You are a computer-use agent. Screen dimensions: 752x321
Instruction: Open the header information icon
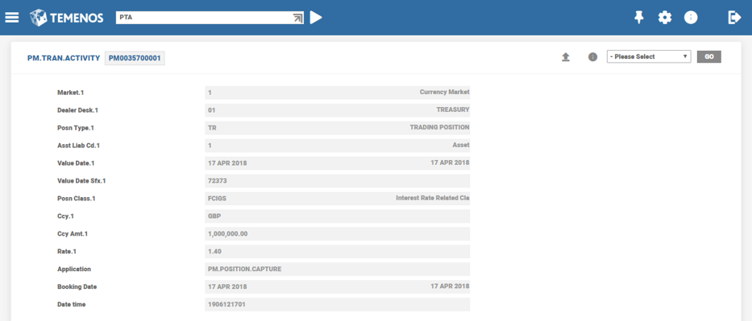coord(691,18)
